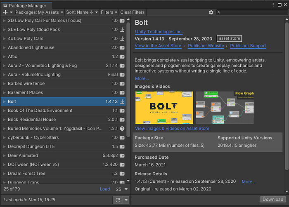Expand the Deer Animated package arrow
This screenshot has width=289, height=207.
[x=4, y=155]
